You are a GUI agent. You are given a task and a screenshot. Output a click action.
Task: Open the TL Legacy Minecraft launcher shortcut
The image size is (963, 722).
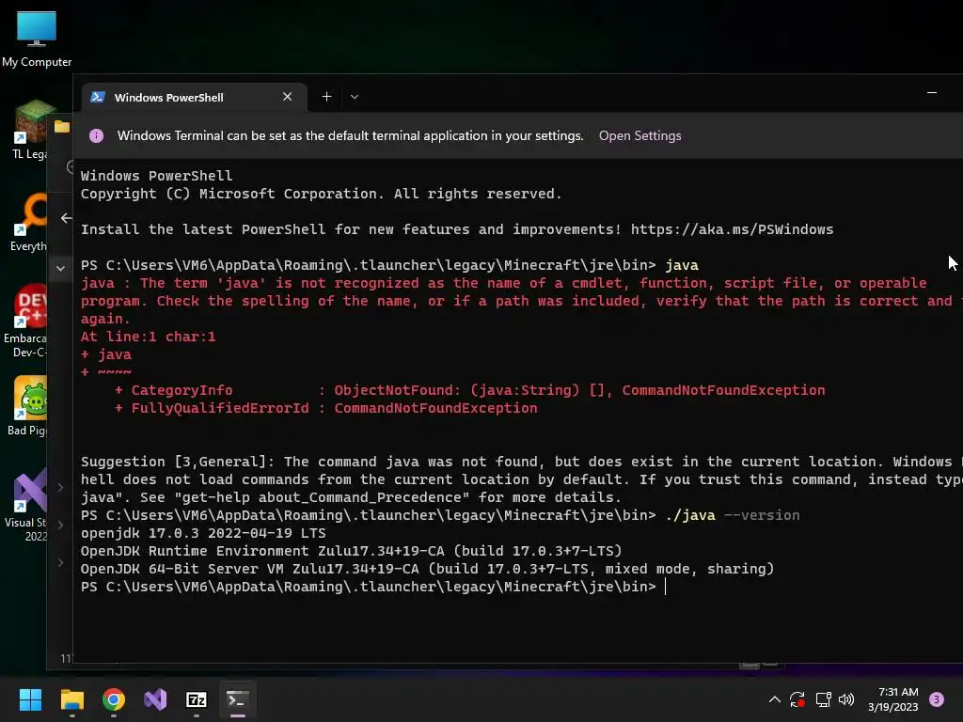point(29,130)
